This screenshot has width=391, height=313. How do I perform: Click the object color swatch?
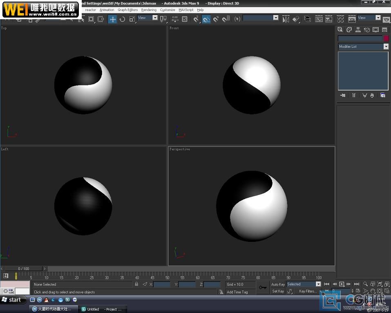pos(386,38)
